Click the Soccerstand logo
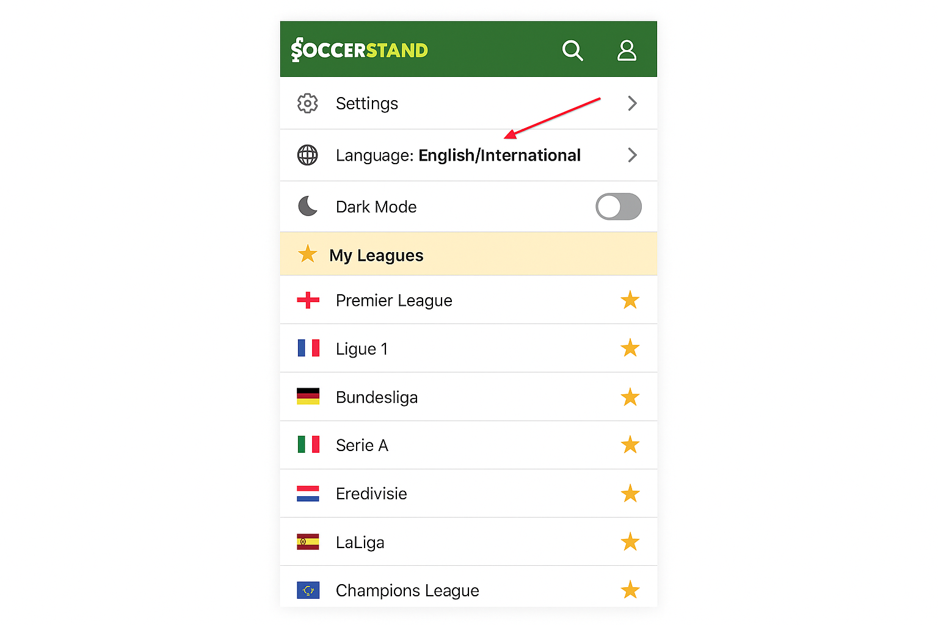 point(360,50)
